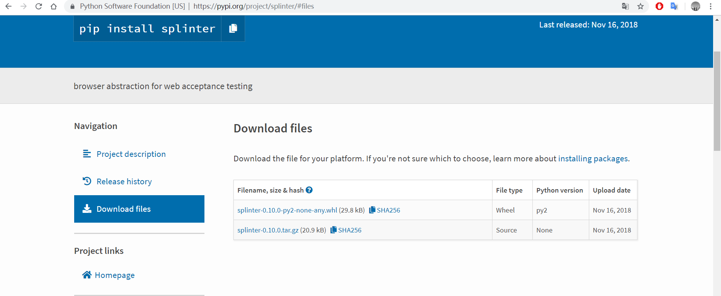721x296 pixels.
Task: Open the installing packages link
Action: click(x=593, y=158)
